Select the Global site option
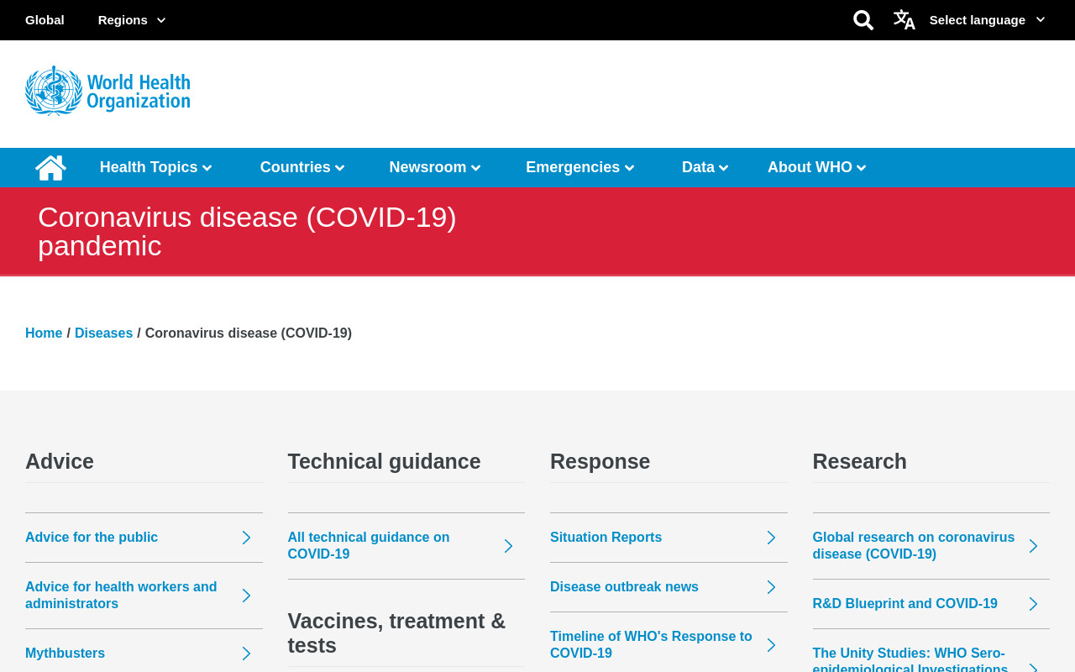 [45, 20]
